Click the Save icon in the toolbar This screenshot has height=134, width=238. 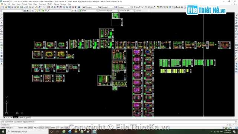pos(9,7)
